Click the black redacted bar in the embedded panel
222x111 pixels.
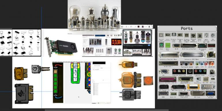point(99,63)
